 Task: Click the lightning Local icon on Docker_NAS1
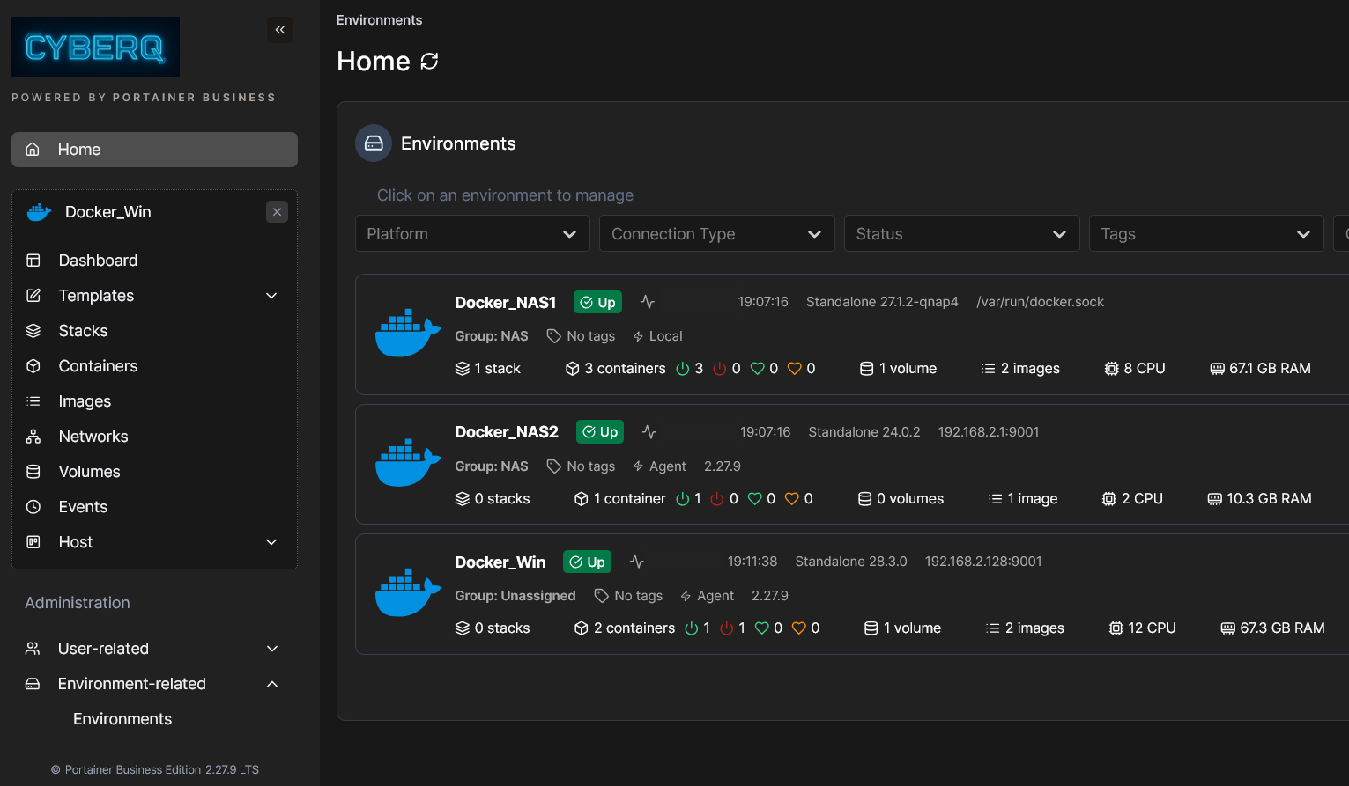(639, 336)
